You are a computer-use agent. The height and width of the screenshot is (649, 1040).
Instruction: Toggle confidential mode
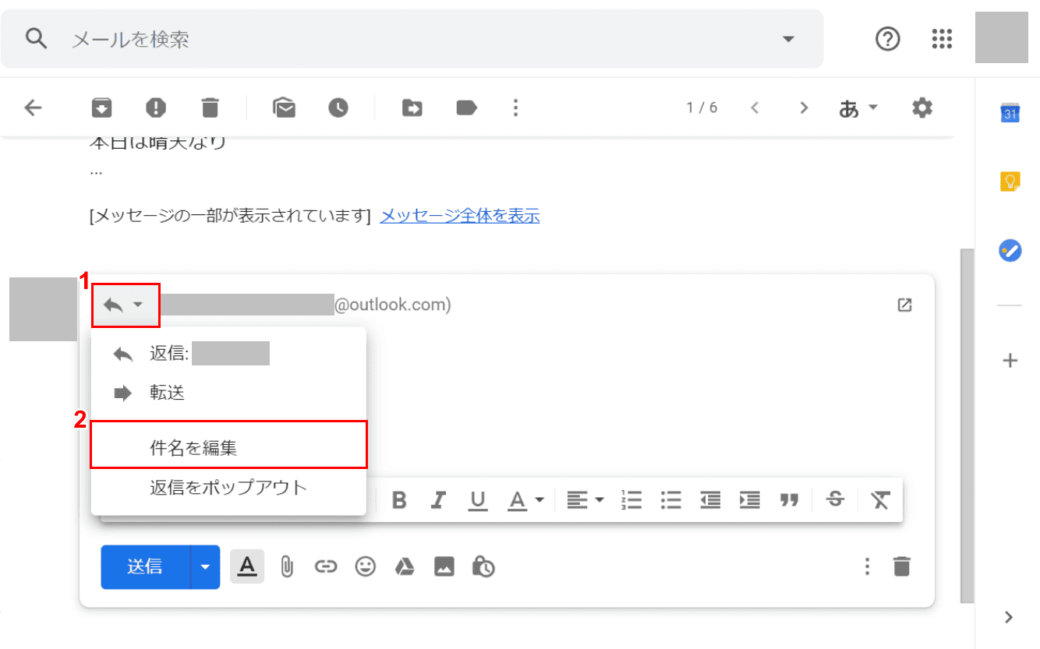point(483,566)
